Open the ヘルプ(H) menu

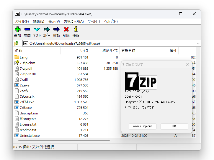click(111, 21)
